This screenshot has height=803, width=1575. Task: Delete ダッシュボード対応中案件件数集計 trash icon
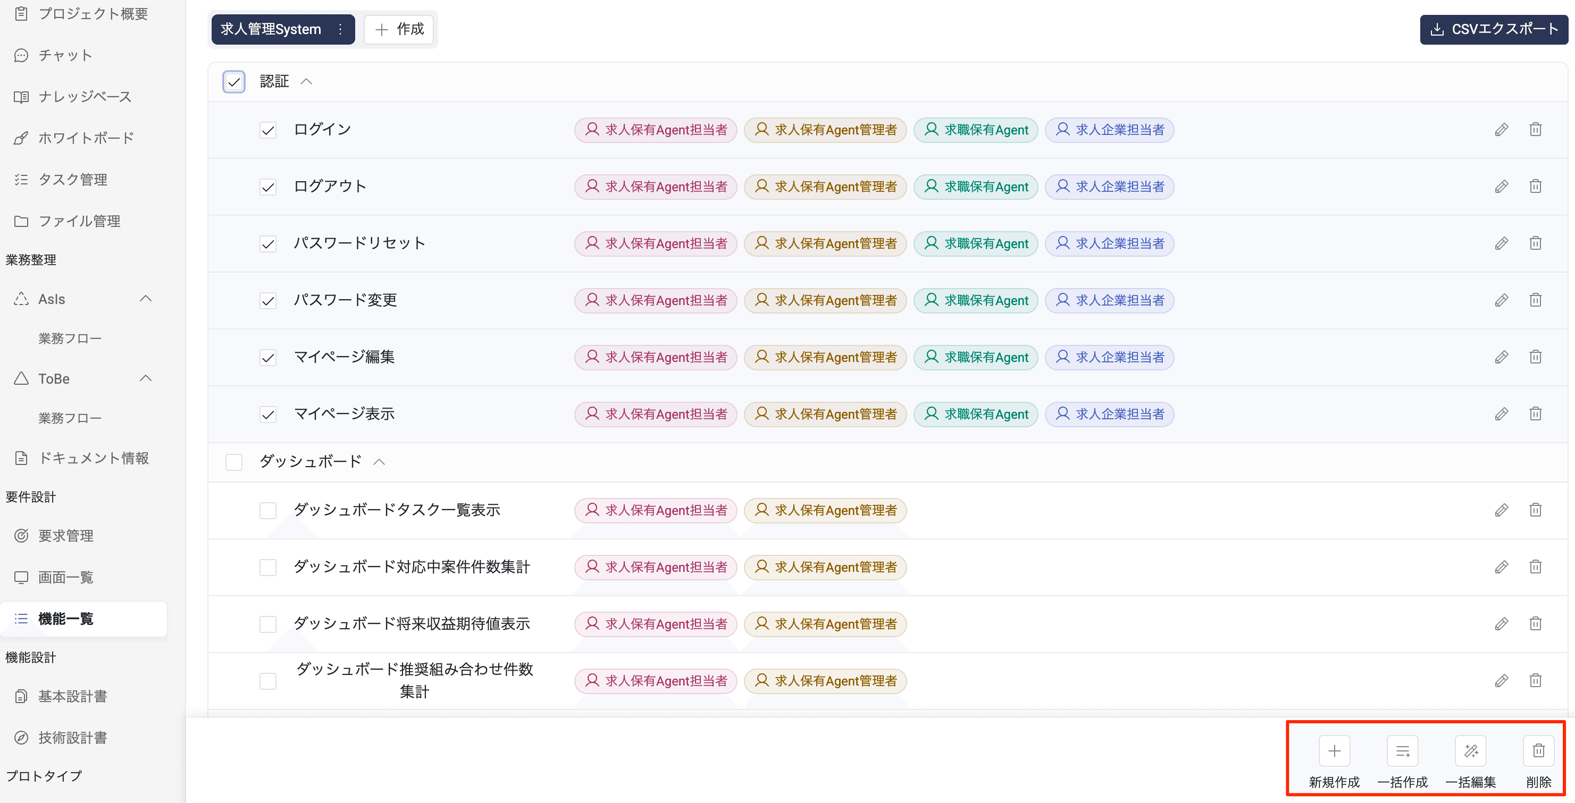(x=1535, y=567)
